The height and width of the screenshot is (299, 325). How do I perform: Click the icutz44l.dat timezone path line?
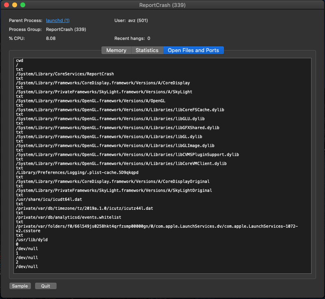[x=85, y=209]
